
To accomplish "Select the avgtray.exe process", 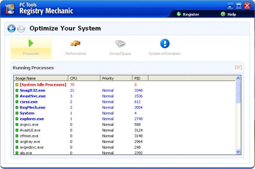I will (x=124, y=142).
